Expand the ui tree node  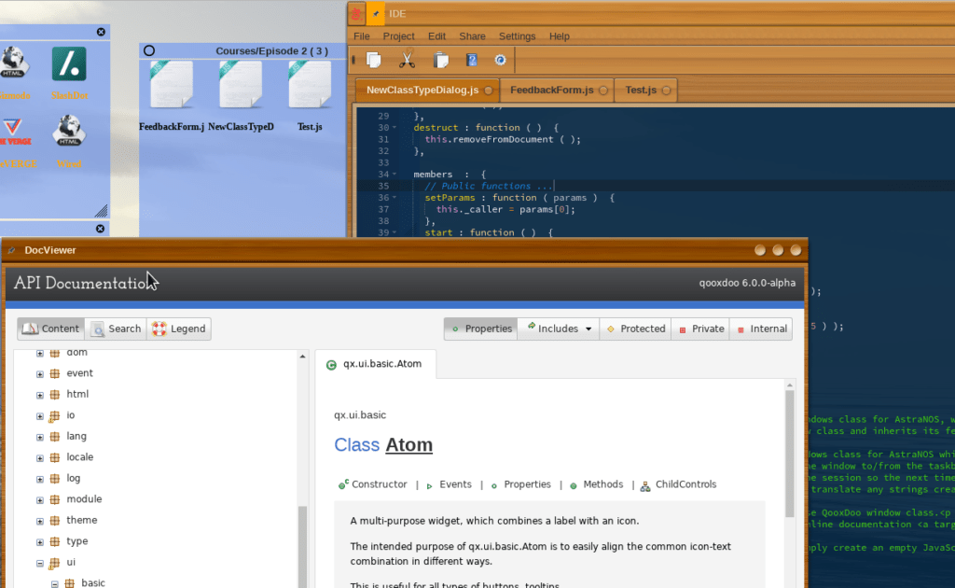coord(40,562)
